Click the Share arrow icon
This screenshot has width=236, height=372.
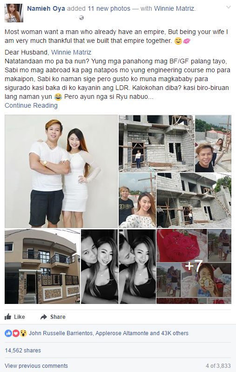(x=44, y=317)
